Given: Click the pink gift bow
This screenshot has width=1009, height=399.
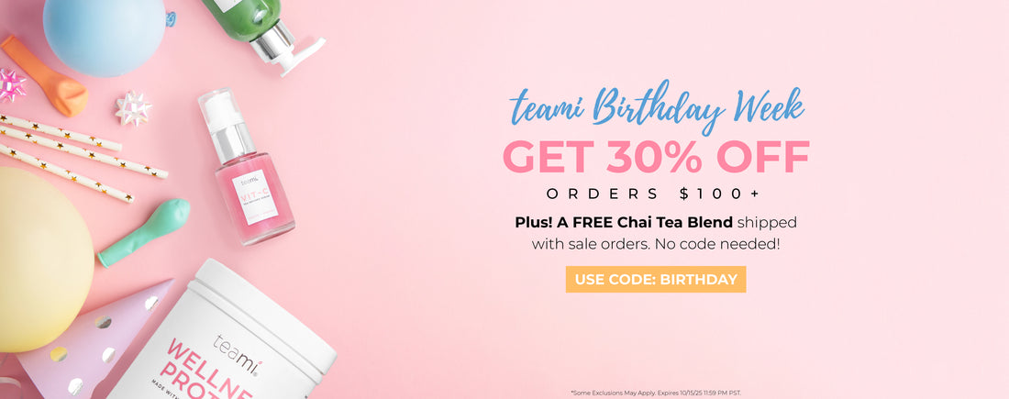Looking at the screenshot, I should click(12, 85).
